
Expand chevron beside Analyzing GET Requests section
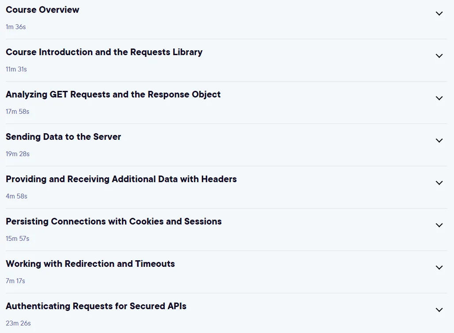tap(439, 98)
